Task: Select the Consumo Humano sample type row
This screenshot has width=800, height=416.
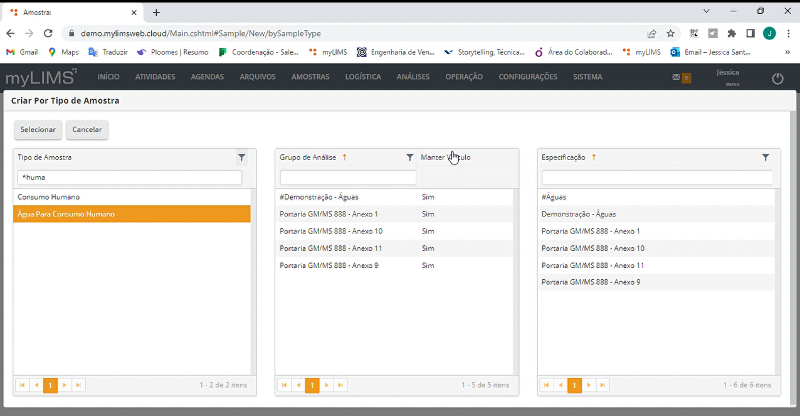Action: 132,197
